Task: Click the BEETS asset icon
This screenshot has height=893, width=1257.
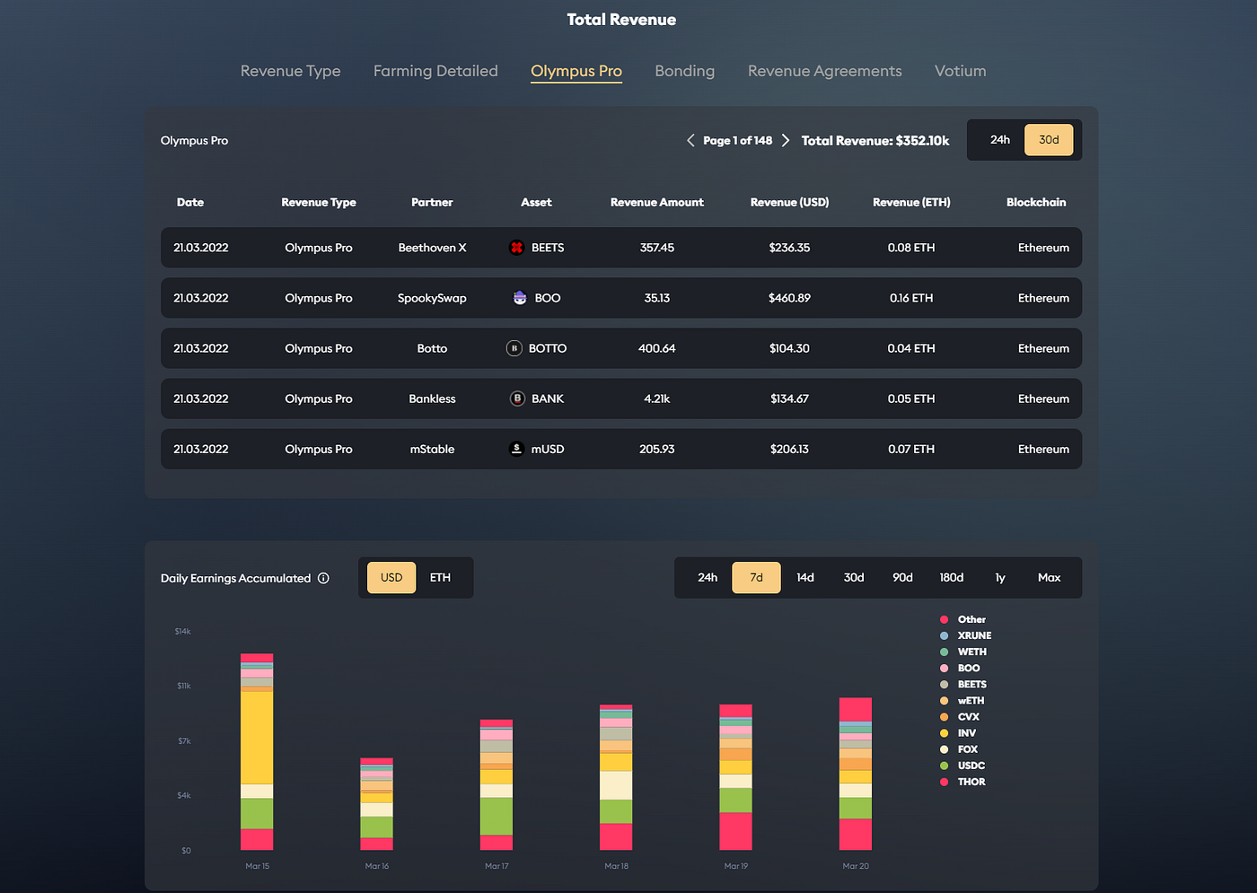Action: 516,248
